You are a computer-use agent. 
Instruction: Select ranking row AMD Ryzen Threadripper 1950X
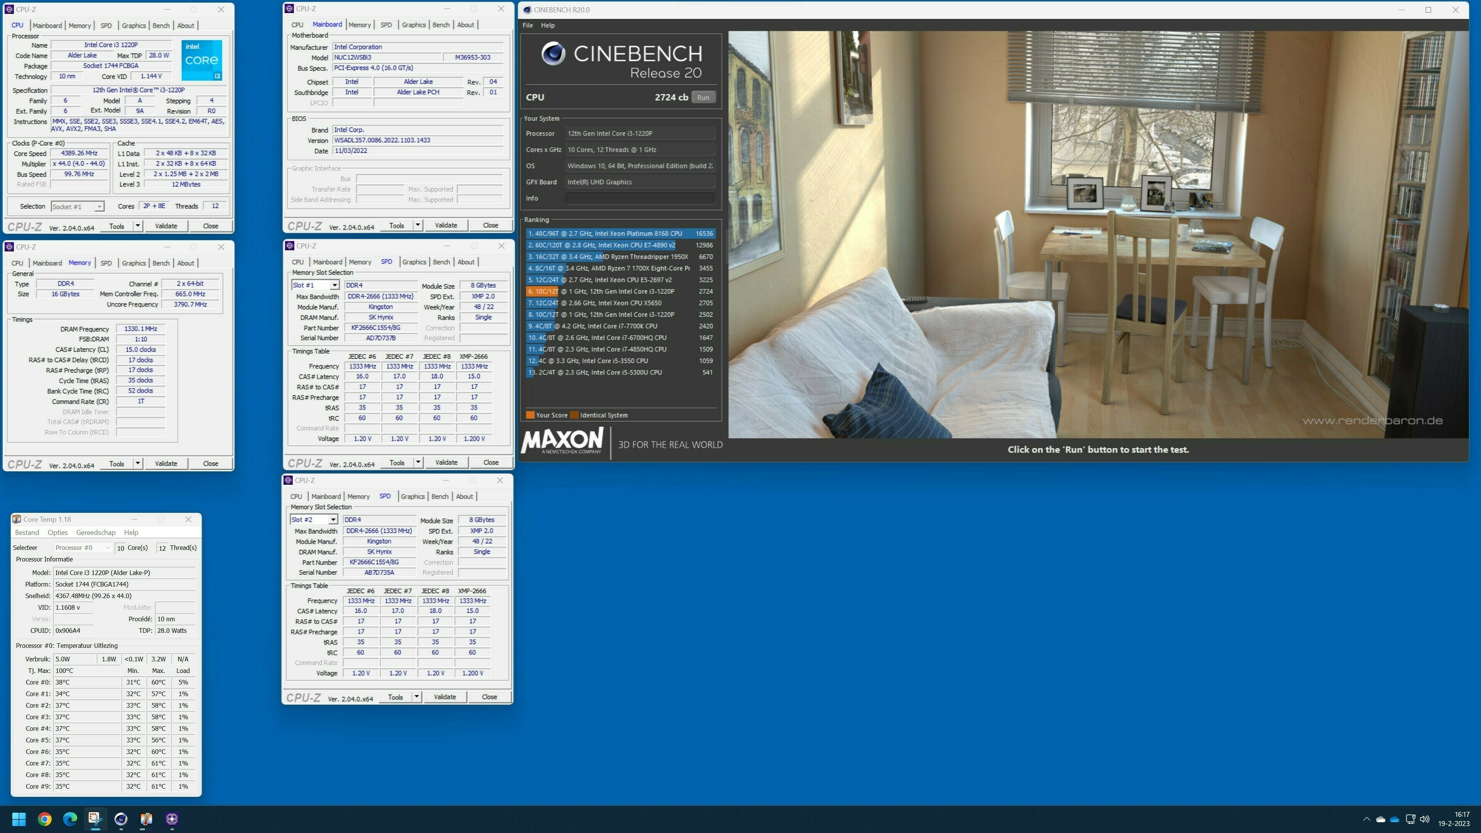click(620, 256)
